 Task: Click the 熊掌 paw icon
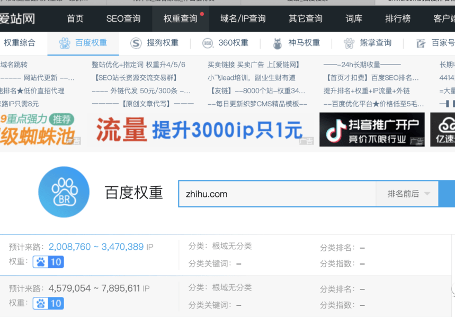(x=349, y=43)
